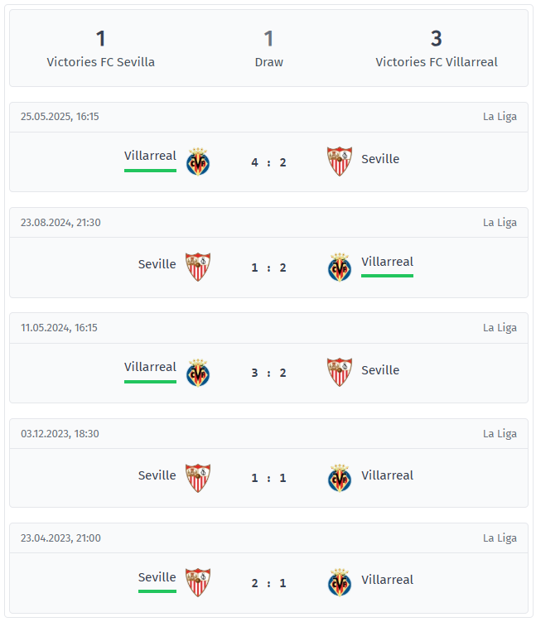Open the 1 : 1 draw result
This screenshot has height=622, width=536.
coord(268,478)
